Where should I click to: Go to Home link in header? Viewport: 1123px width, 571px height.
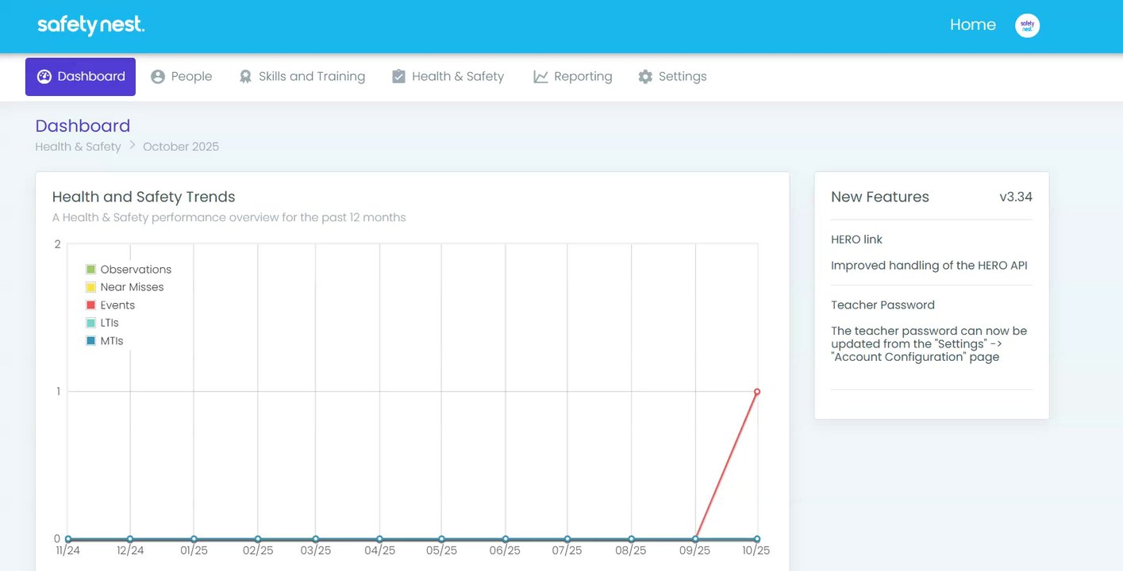(972, 25)
